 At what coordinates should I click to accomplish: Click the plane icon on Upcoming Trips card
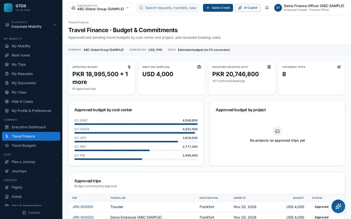coord(339,67)
